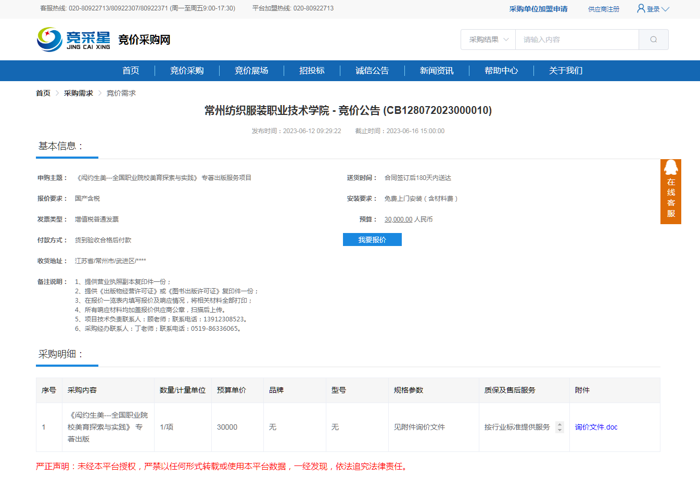Open the 首页 navigation menu item
Viewport: 700px width, 492px height.
click(131, 71)
